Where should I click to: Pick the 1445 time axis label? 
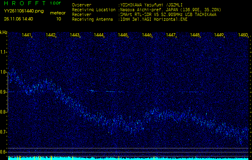click(x=123, y=35)
